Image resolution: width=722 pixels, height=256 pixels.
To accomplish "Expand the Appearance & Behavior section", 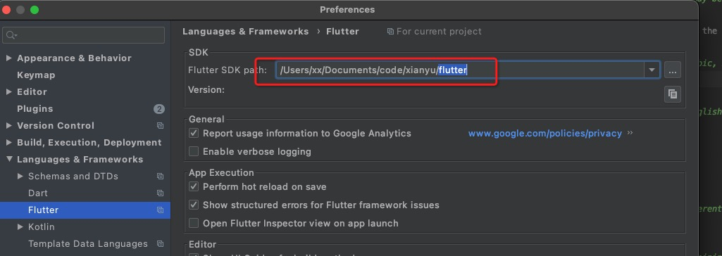I will (x=8, y=58).
